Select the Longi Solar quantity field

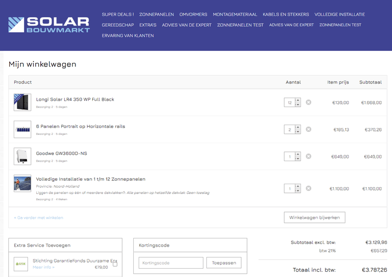pyautogui.click(x=290, y=103)
